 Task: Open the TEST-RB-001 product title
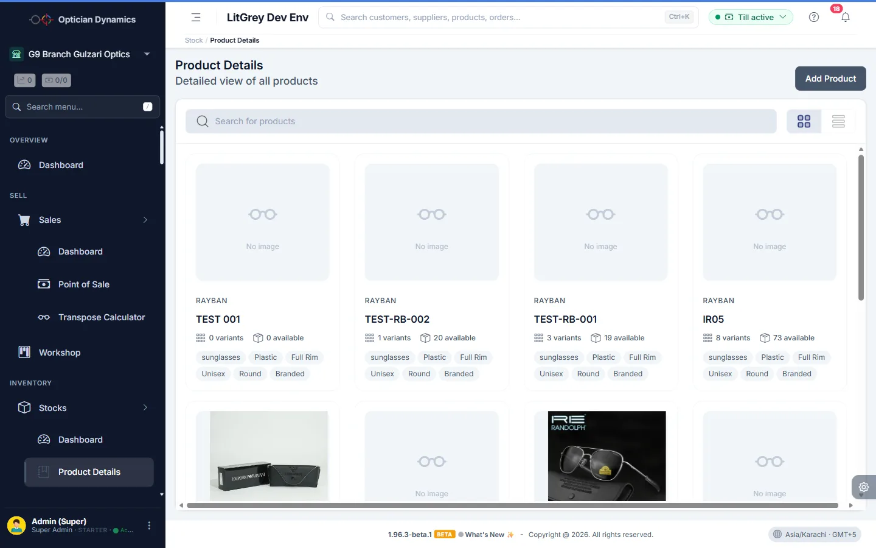pyautogui.click(x=565, y=319)
